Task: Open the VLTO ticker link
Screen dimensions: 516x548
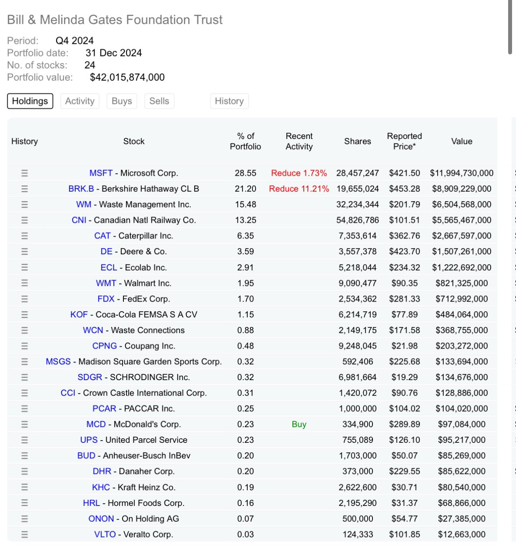Action: 105,534
